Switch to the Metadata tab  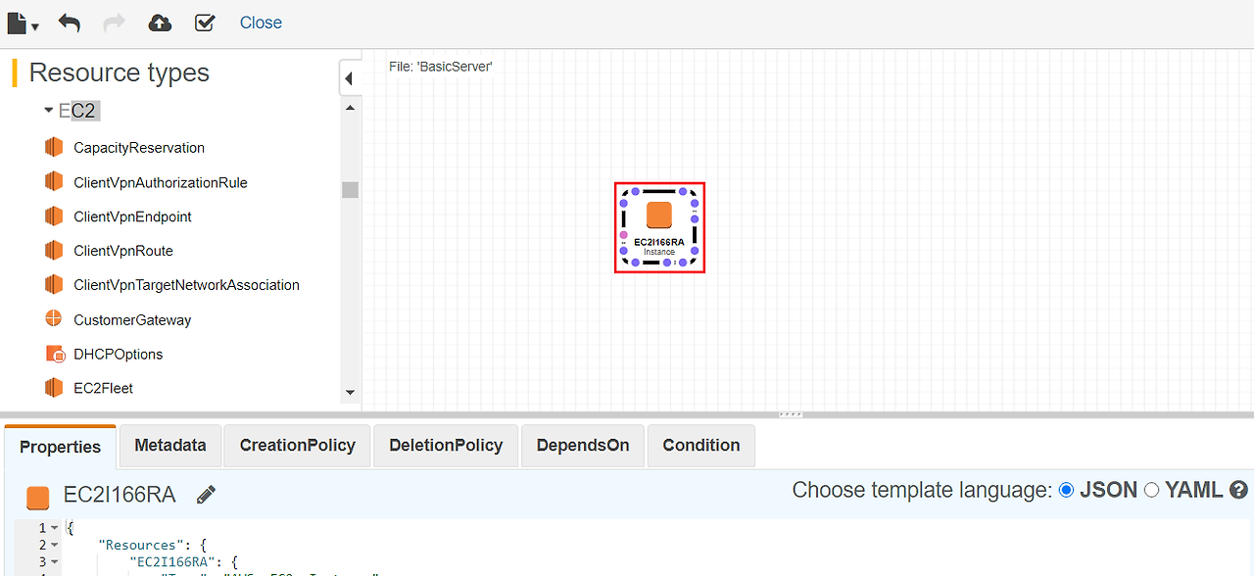pos(170,446)
